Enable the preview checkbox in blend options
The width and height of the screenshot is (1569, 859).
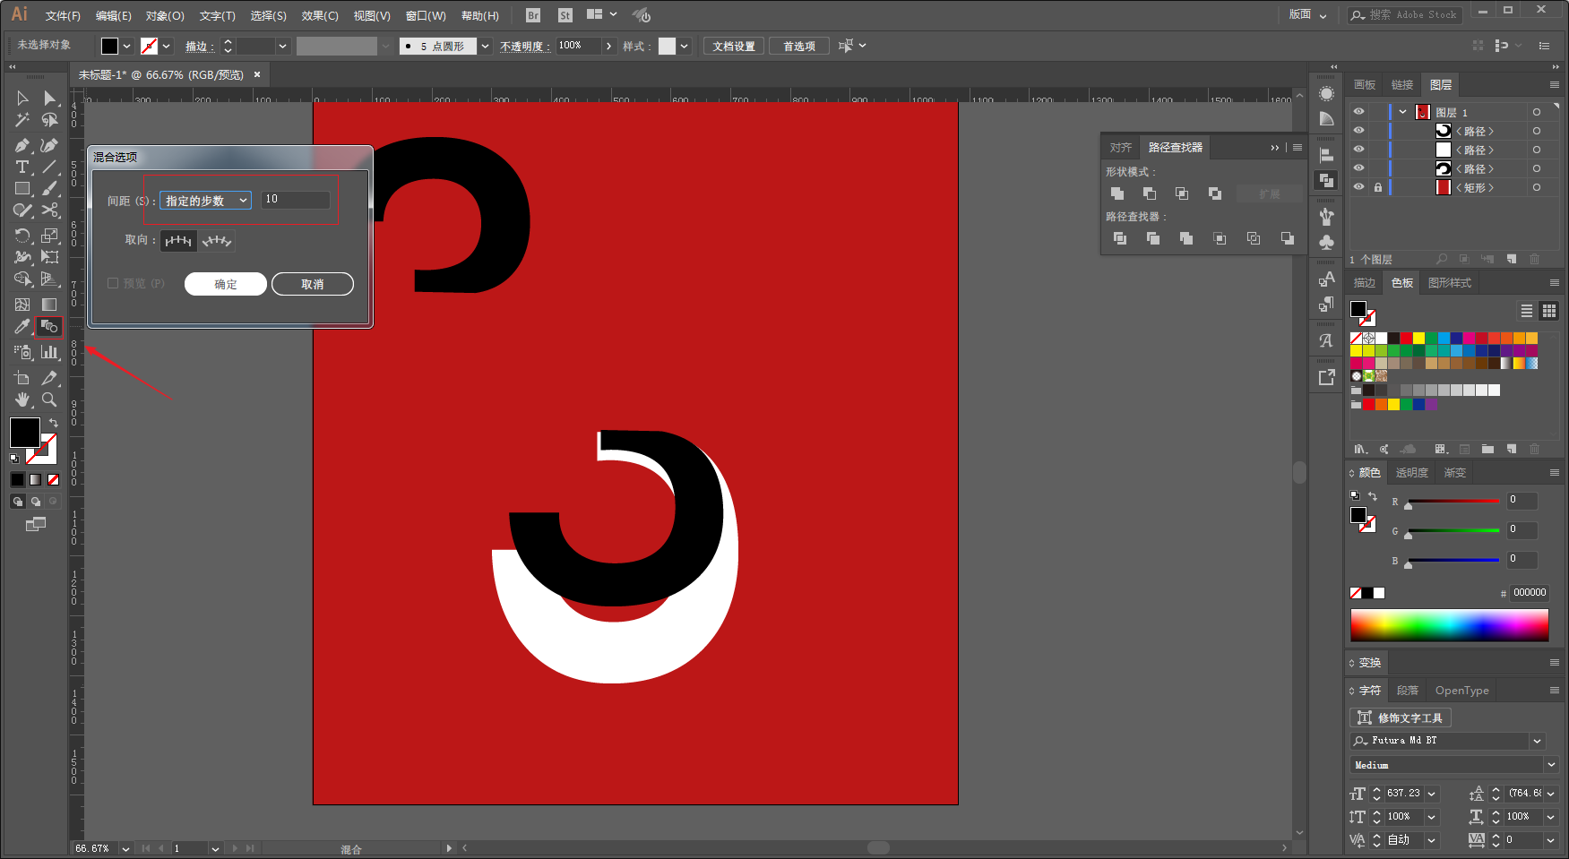tap(113, 283)
